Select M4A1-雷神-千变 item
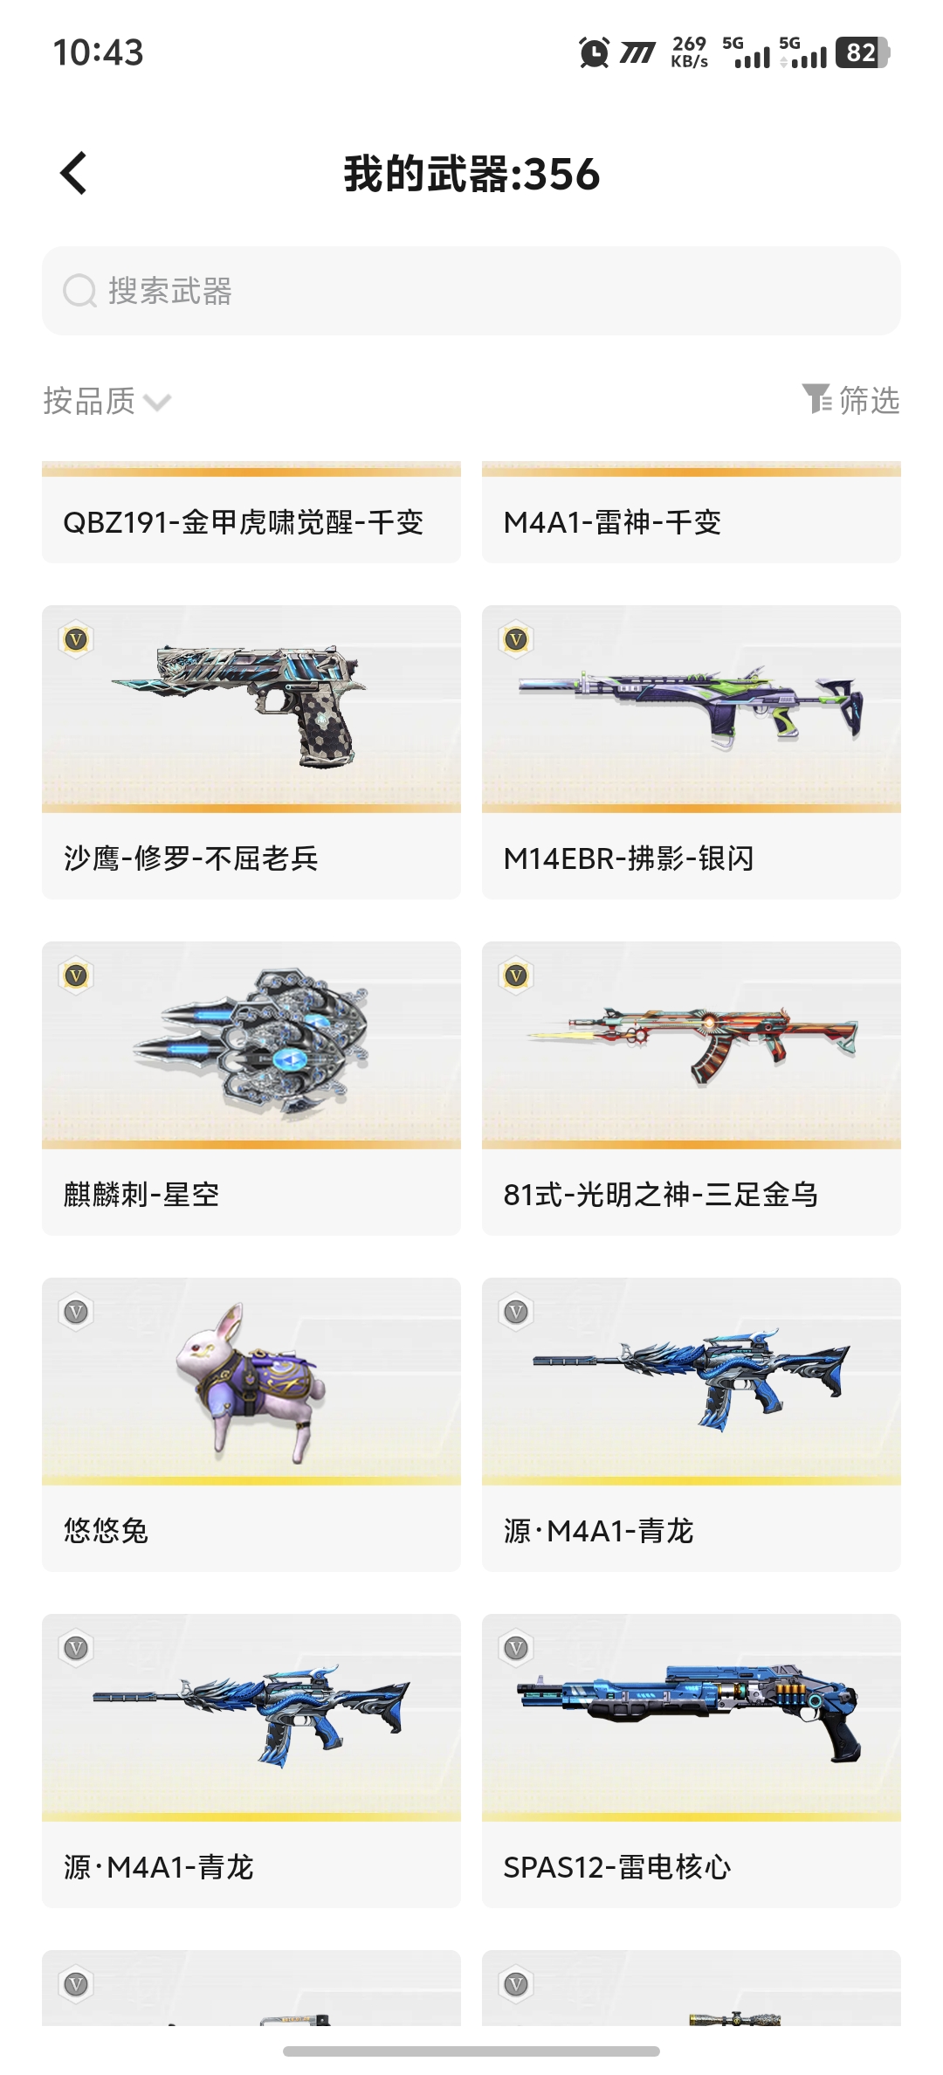The width and height of the screenshot is (943, 2075). (692, 513)
